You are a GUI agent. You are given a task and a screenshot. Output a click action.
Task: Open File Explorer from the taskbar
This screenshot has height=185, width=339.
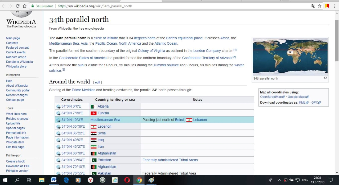point(42,180)
